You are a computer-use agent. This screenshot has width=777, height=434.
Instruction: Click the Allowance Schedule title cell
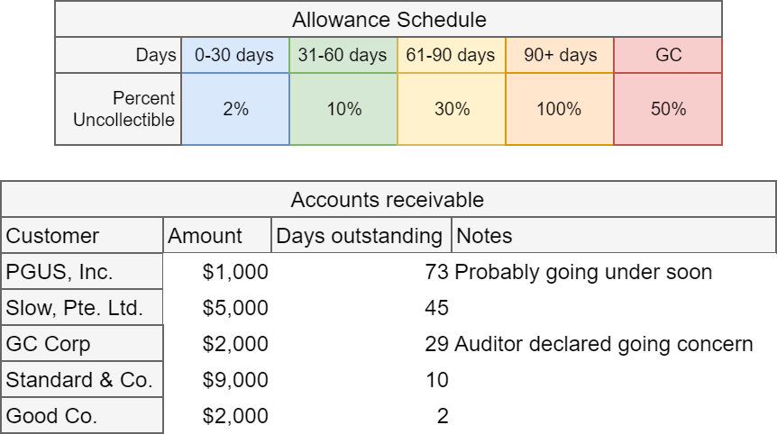388,19
